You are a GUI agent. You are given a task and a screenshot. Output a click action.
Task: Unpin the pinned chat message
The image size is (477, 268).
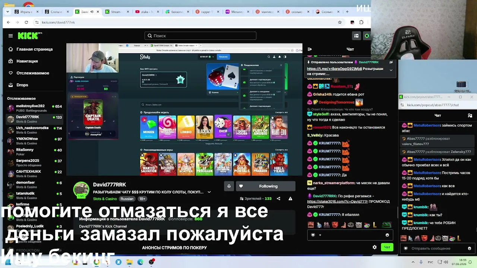tap(391, 63)
